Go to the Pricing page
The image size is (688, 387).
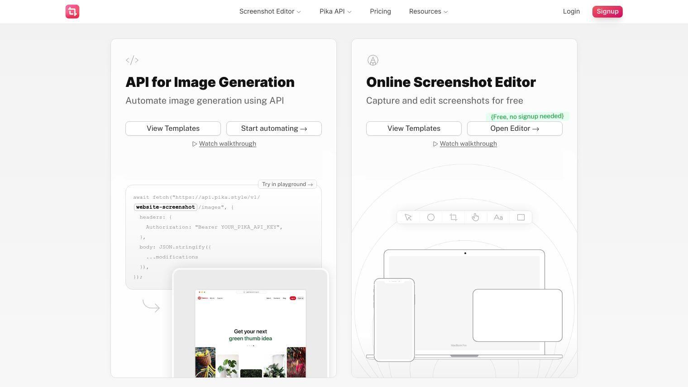(x=380, y=11)
